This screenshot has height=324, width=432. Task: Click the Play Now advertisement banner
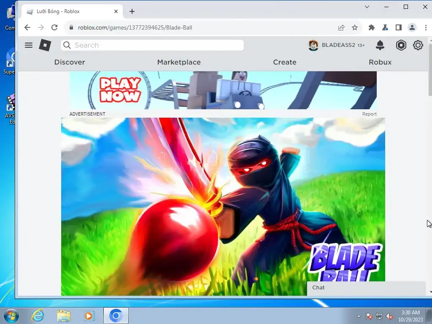tap(223, 90)
